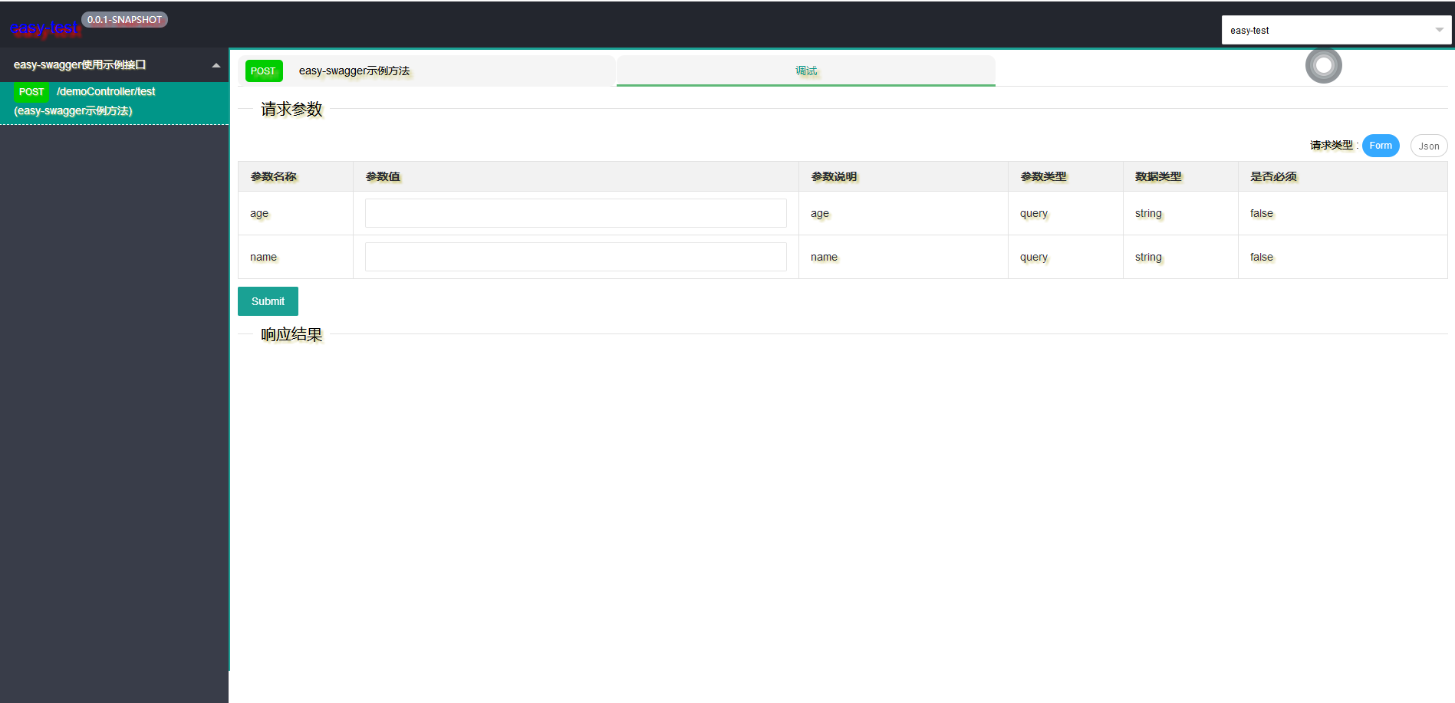Open the easy-test project dropdown
The width and height of the screenshot is (1455, 703).
point(1335,30)
